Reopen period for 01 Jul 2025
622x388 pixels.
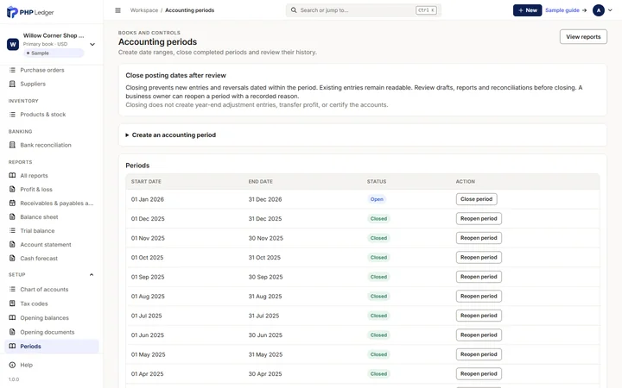[x=479, y=316]
